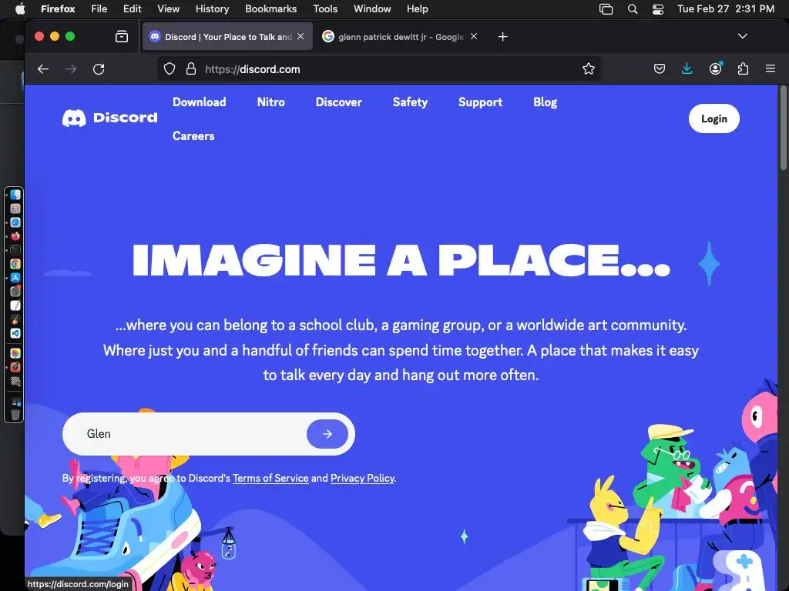Open Trash in the dock
This screenshot has width=789, height=591.
tap(15, 415)
